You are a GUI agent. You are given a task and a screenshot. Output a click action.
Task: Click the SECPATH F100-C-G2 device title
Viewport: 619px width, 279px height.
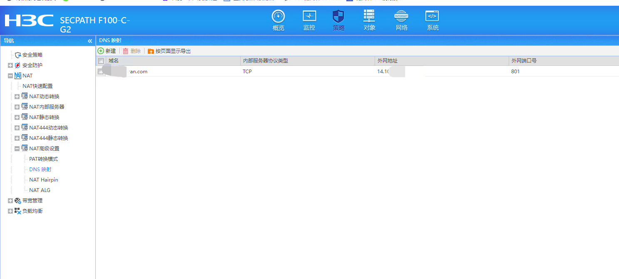[95, 25]
